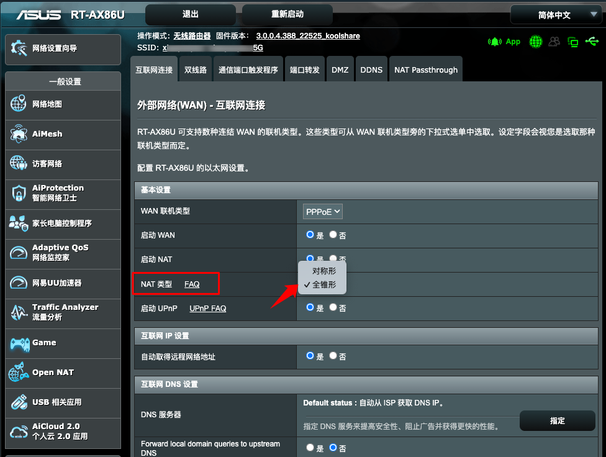Click the 启动 NAT row label
The height and width of the screenshot is (457, 606).
[156, 260]
